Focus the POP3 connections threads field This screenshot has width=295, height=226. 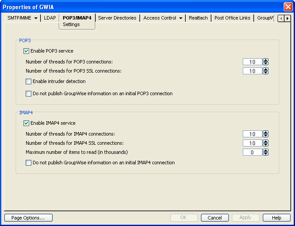252,62
